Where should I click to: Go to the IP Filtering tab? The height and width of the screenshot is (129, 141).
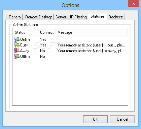78,17
